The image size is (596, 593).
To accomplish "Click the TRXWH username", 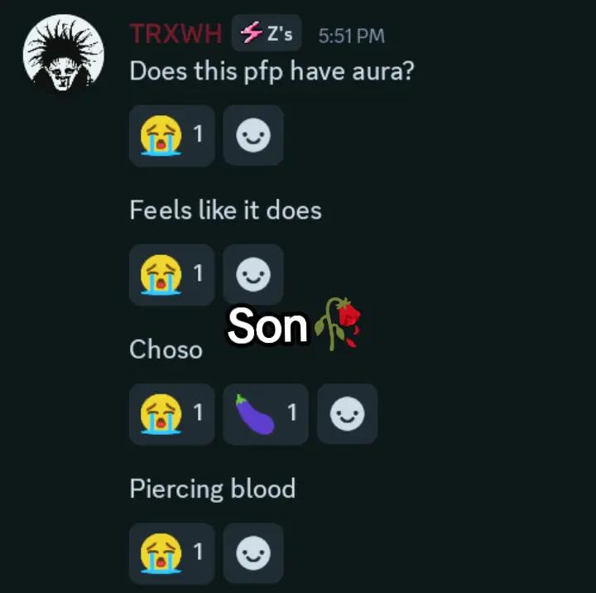I will [x=175, y=33].
